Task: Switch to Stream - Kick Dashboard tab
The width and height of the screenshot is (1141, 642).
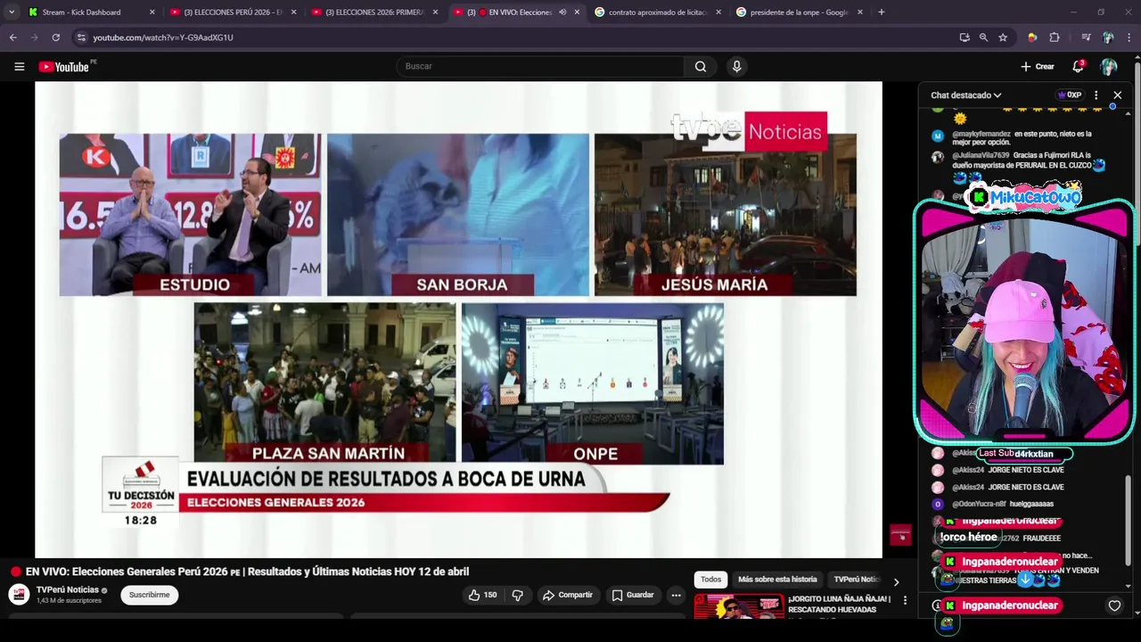Action: 89,12
